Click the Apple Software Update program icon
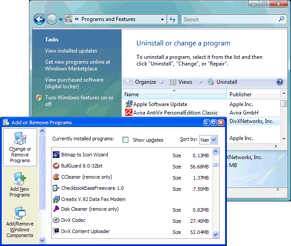Viewport: 291px width, 246px height. tap(129, 104)
